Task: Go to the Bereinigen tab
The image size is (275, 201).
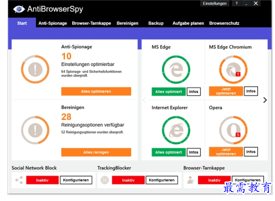Action: point(128,23)
